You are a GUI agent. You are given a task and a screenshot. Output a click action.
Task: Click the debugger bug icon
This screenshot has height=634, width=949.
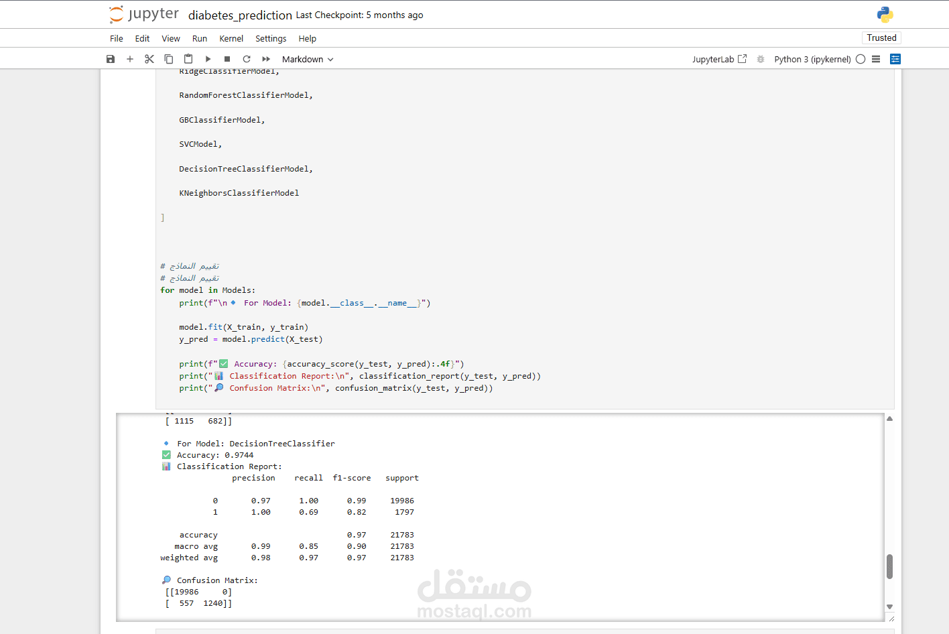click(x=761, y=59)
